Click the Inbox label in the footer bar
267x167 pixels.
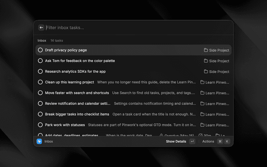49,142
